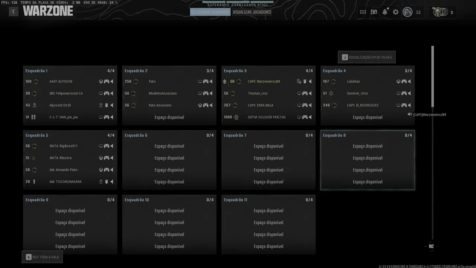The image size is (476, 268).
Task: Click Xbox platform icon for NATA Biluzera
Action: 101,158
